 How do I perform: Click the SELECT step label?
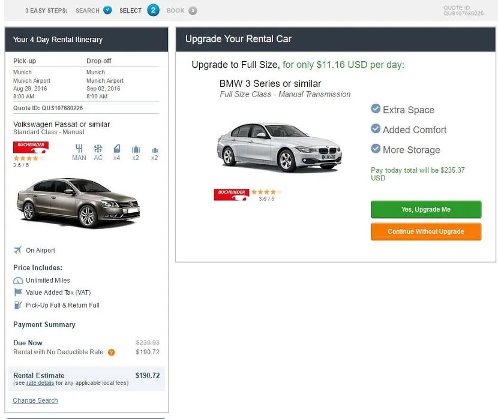click(131, 10)
